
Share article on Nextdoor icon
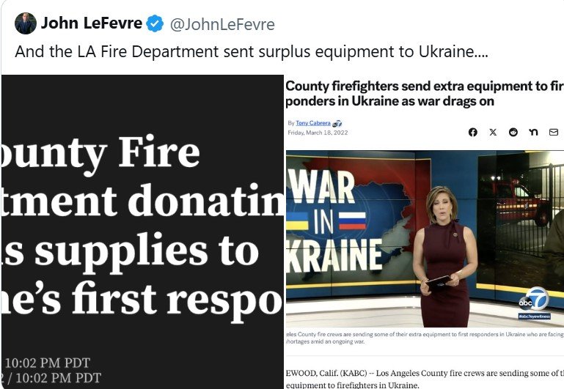pos(533,132)
